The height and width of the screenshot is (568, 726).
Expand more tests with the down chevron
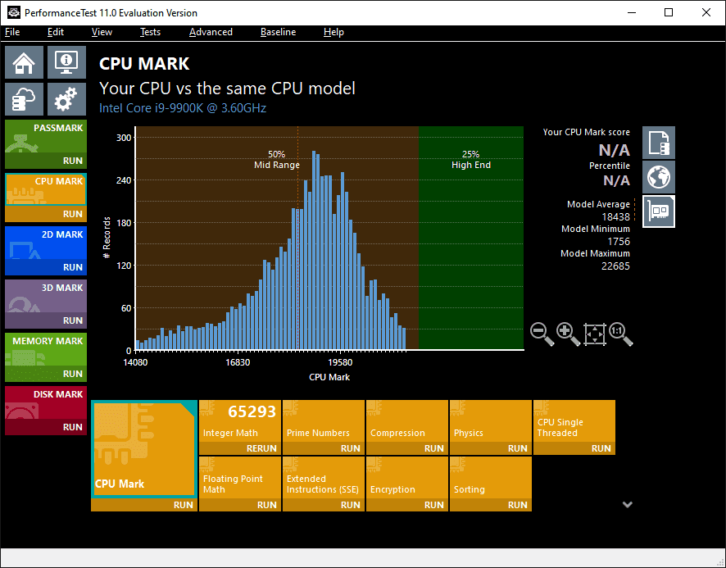(628, 505)
